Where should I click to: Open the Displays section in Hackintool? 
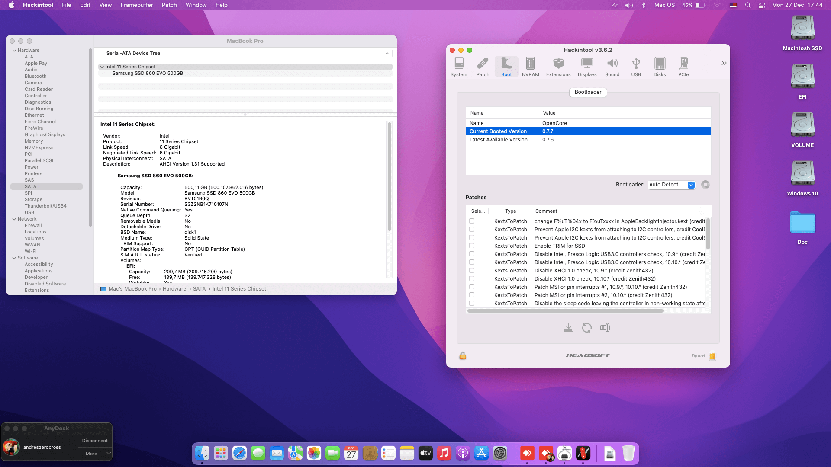587,67
